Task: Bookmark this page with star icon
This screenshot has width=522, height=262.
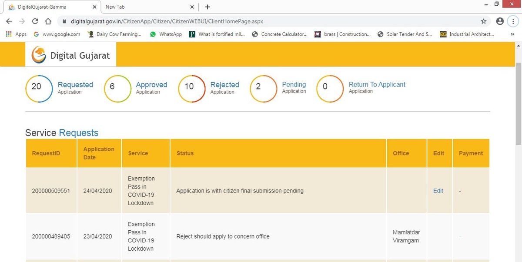Action: [484, 21]
